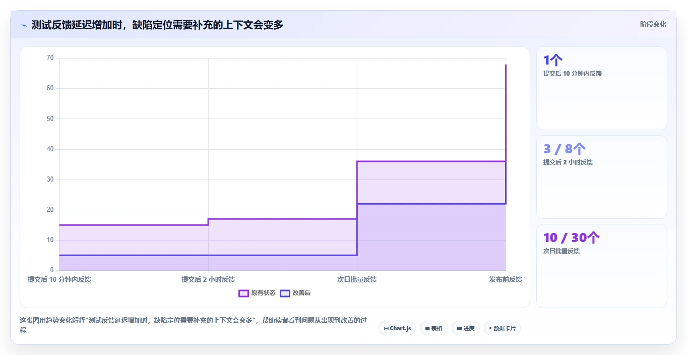Click y-axis value 70
Image resolution: width=687 pixels, height=355 pixels.
50,58
